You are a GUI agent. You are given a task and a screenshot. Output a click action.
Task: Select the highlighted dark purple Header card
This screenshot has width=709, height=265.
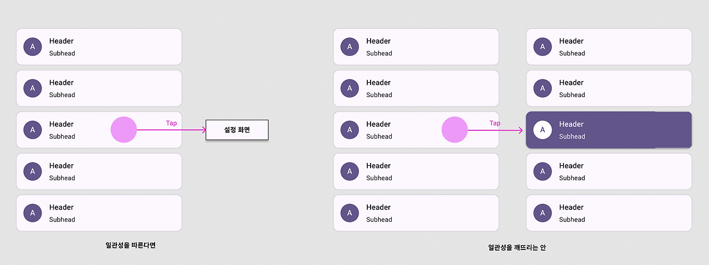pos(609,130)
